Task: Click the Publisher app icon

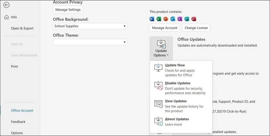Action: coord(187,19)
